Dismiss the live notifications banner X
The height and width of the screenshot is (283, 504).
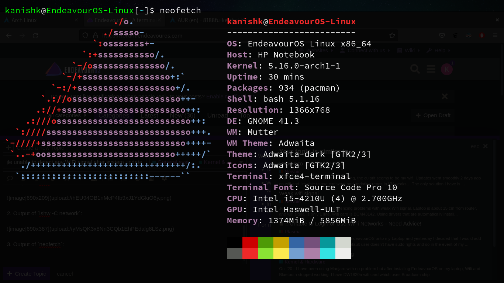445,96
